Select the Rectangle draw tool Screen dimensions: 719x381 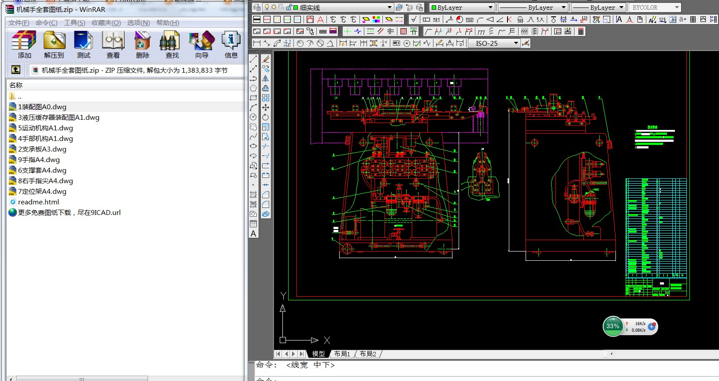coord(253,98)
